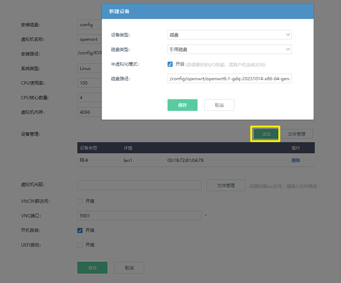This screenshot has width=341, height=283.
Task: Click the 虚拟机光驱 path input field
Action: click(139, 185)
